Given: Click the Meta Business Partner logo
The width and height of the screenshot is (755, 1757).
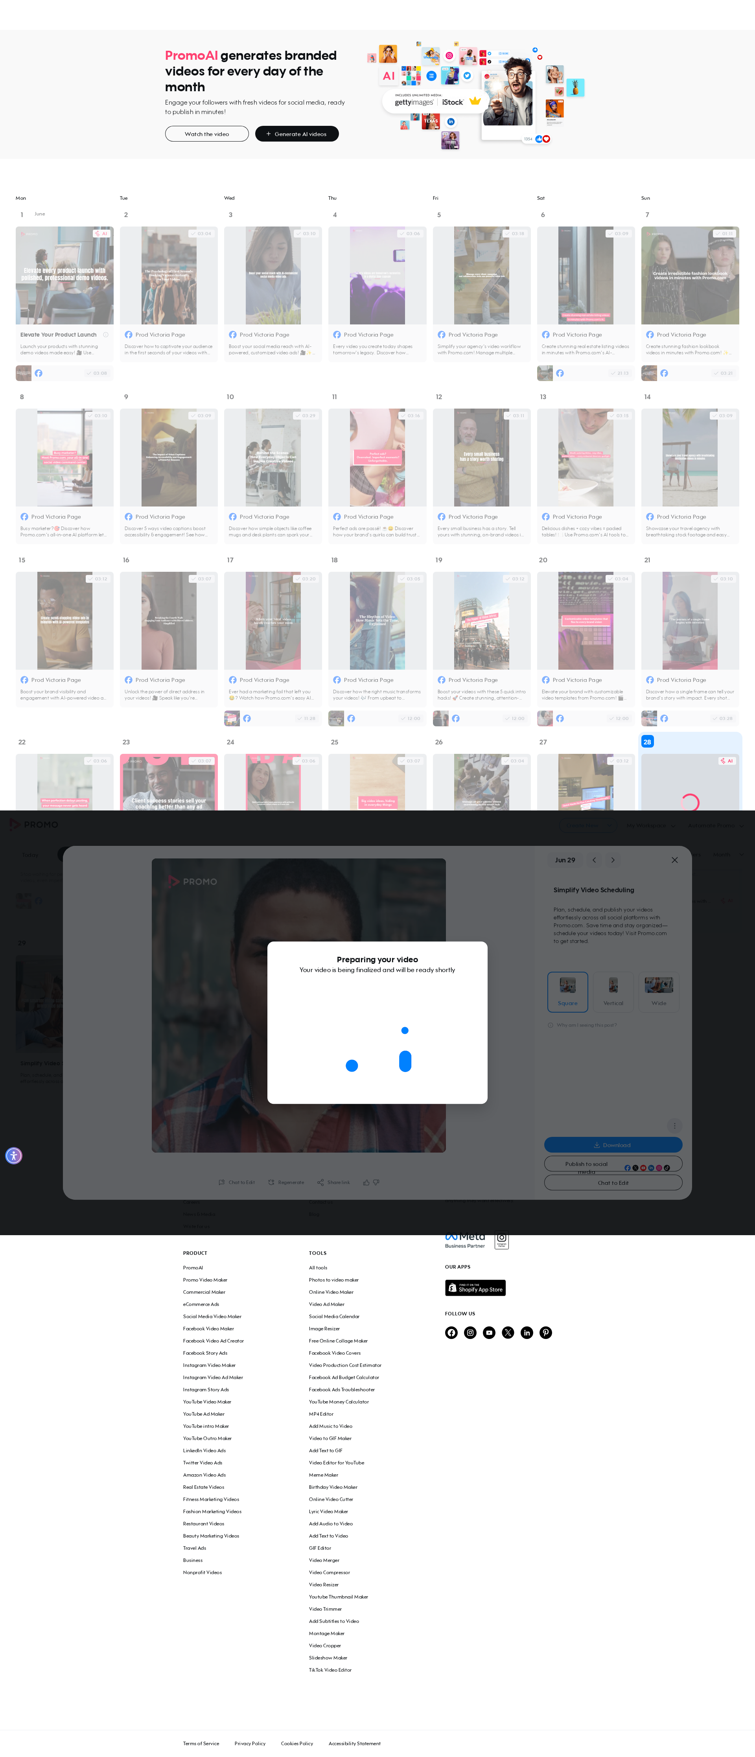Looking at the screenshot, I should (465, 1240).
